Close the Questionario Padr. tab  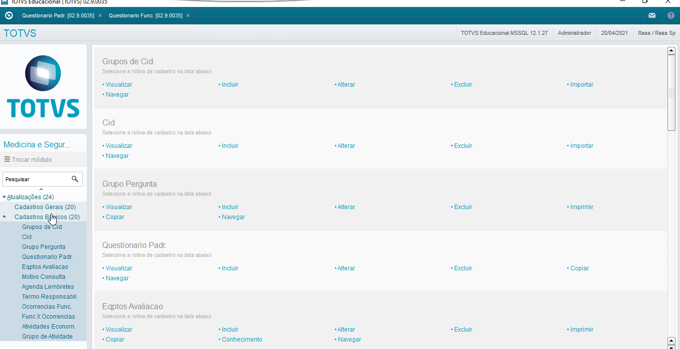[100, 16]
